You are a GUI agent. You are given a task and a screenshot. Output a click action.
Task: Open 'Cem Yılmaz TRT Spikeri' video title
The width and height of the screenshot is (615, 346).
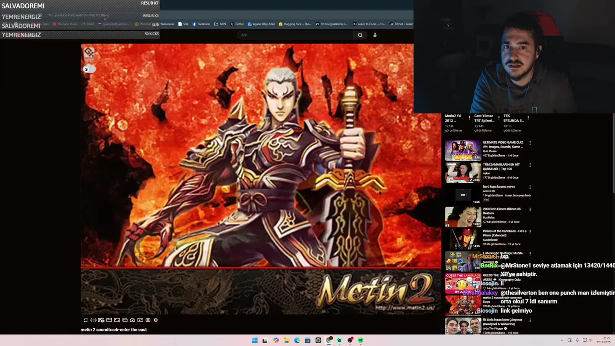tap(484, 118)
